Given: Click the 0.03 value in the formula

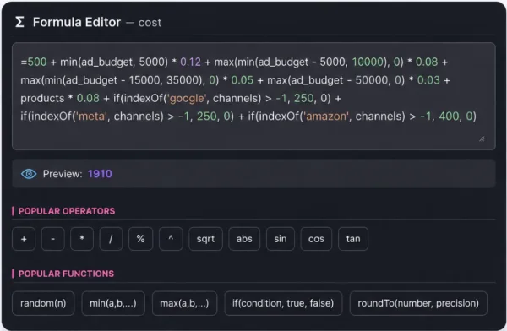Looking at the screenshot, I should point(428,80).
